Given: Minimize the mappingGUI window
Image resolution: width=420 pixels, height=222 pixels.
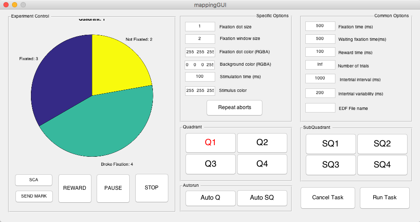Looking at the screenshot, I should (15, 5).
